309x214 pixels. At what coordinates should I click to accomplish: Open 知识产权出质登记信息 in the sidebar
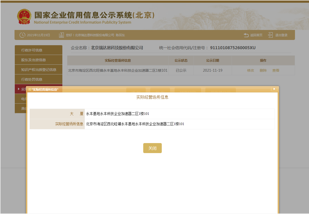(39, 70)
